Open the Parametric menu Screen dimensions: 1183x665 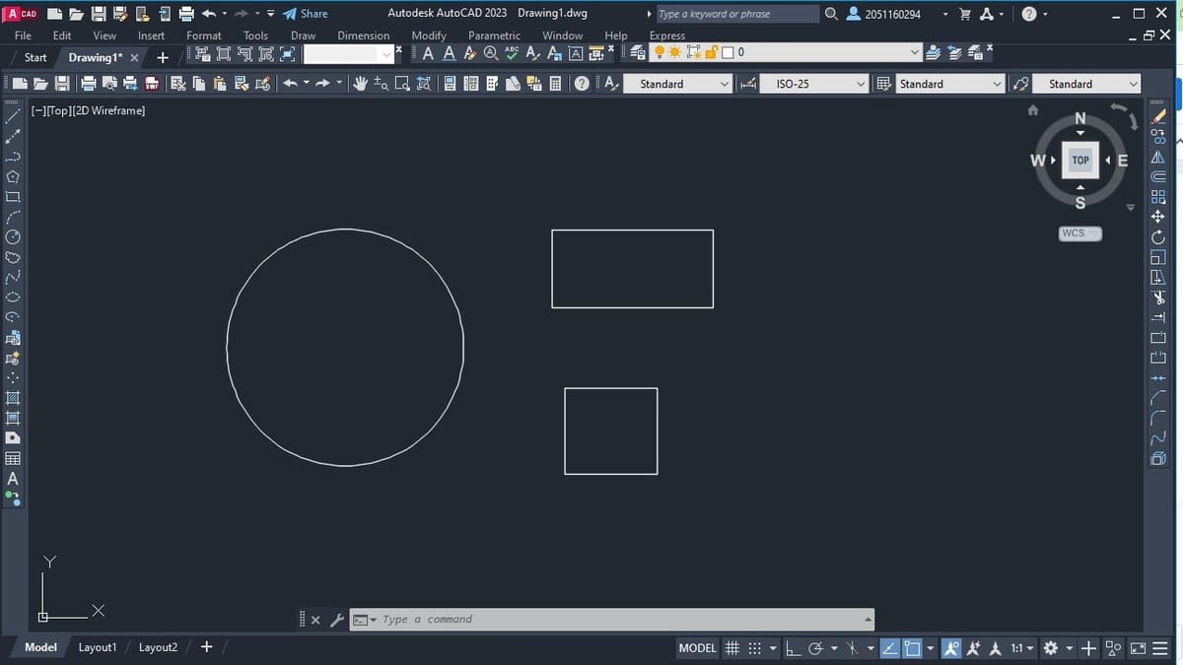pyautogui.click(x=494, y=35)
